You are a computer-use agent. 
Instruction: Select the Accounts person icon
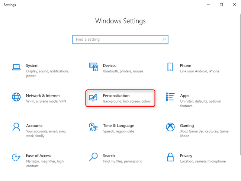click(x=16, y=127)
